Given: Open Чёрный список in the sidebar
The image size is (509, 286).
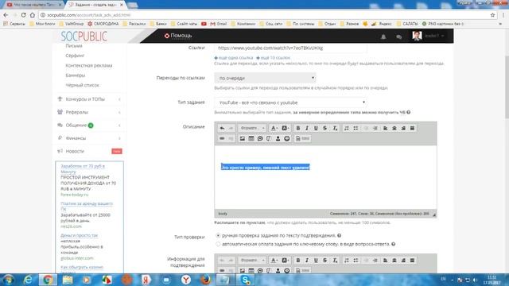Looking at the screenshot, I should [82, 85].
